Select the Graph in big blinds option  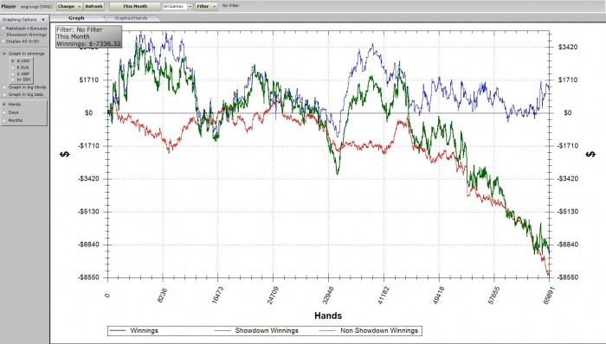4,87
